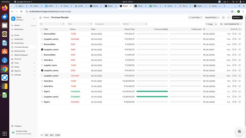Launch Firefox from the dock
The image size is (246, 138).
[x=5, y=8]
